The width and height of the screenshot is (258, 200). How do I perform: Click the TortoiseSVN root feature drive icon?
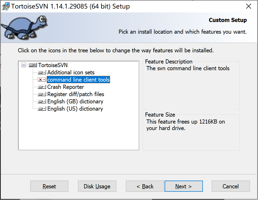click(x=33, y=65)
